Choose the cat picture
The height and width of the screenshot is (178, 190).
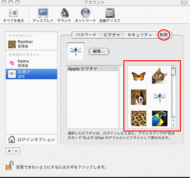point(160,76)
